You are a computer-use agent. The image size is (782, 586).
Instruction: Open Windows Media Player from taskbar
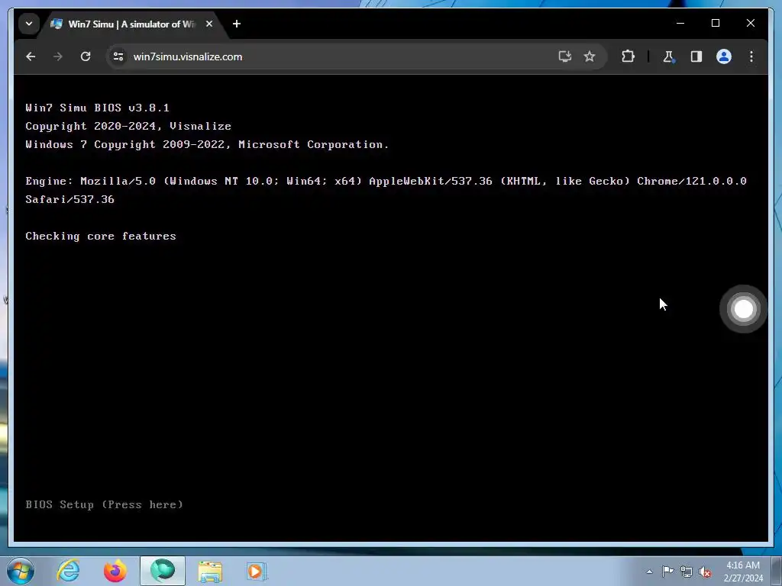pos(257,572)
